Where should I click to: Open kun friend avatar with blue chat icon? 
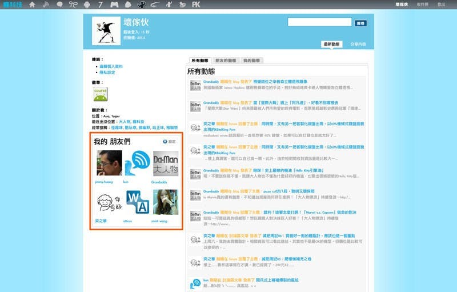138,163
